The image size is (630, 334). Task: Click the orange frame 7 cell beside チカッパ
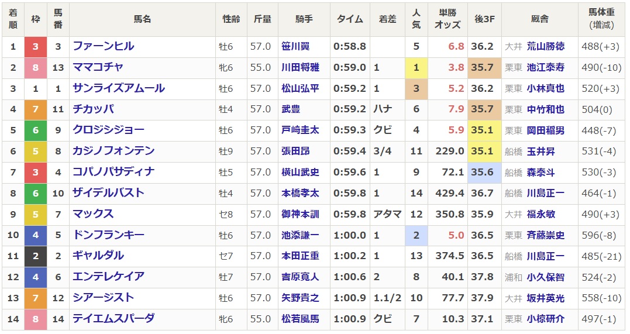(x=35, y=109)
